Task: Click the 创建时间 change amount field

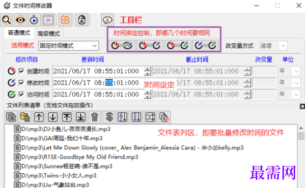Action: pos(264,71)
